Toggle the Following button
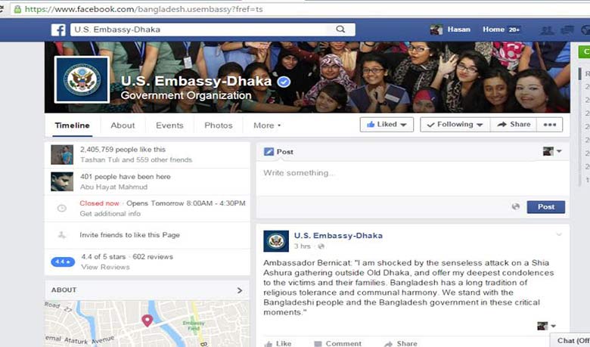Screen dimensions: 590x347 coord(455,125)
